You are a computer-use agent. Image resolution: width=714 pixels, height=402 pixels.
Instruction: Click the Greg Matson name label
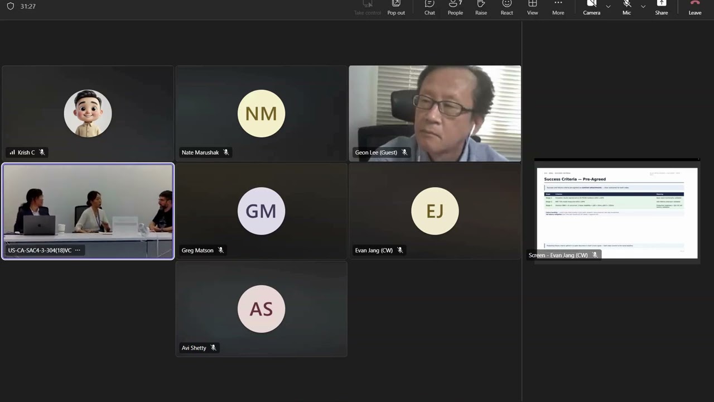click(197, 250)
